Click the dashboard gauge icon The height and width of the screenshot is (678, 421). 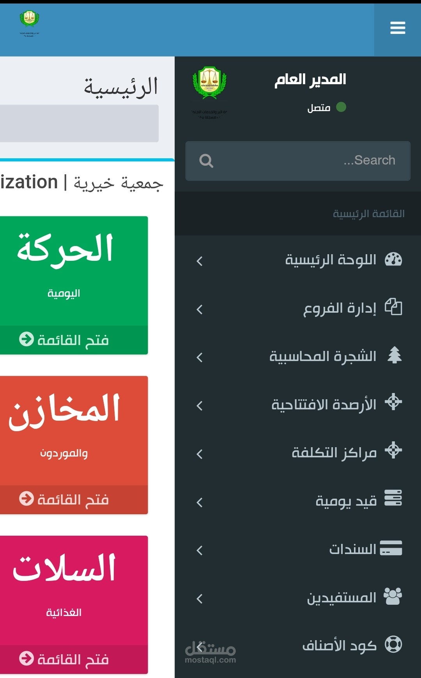click(393, 259)
